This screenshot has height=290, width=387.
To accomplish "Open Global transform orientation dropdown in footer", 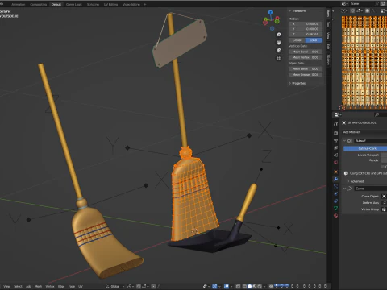I will 115,286.
